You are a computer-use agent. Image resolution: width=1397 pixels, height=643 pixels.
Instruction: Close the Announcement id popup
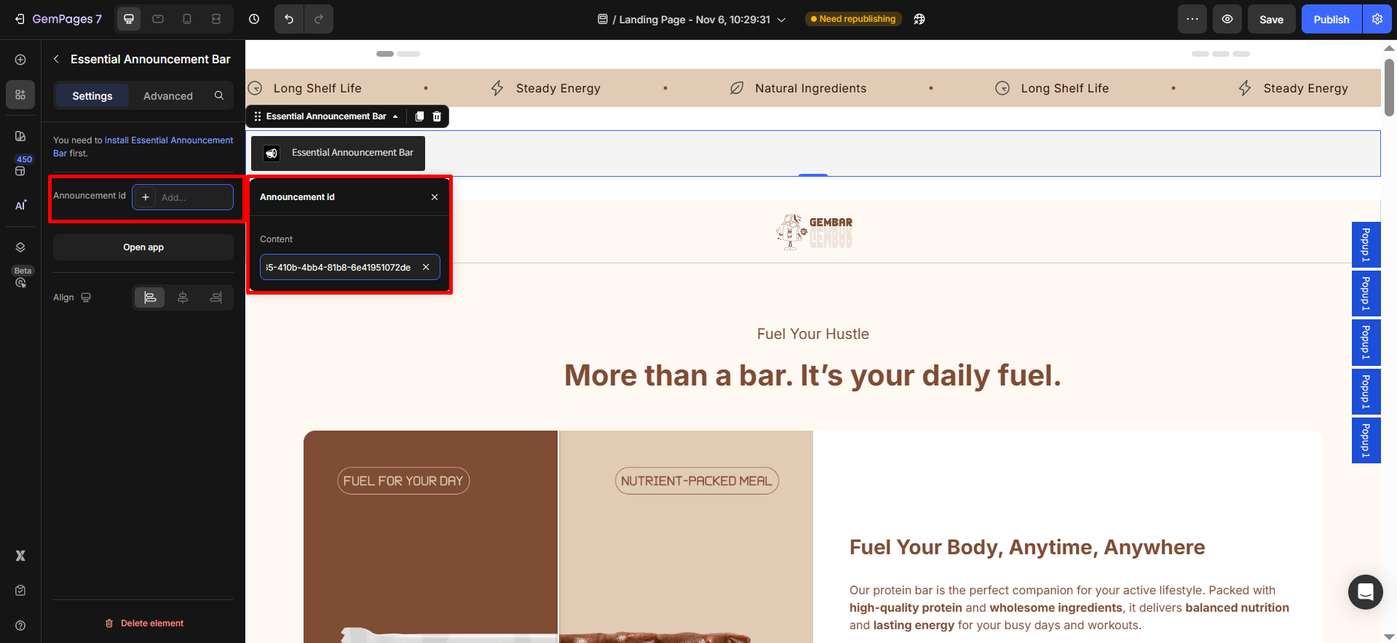pyautogui.click(x=435, y=197)
